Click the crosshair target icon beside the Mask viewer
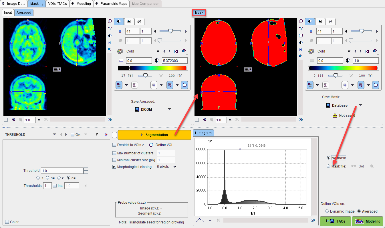The height and width of the screenshot is (228, 385). (x=301, y=56)
